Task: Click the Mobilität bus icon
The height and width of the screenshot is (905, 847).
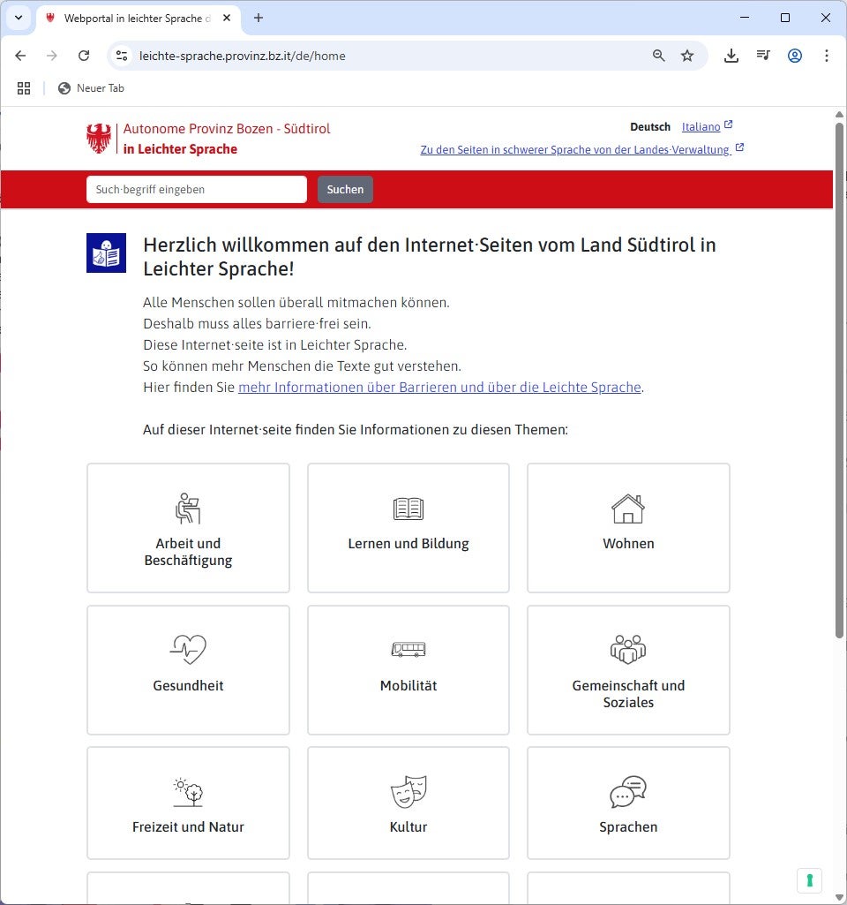Action: point(408,650)
